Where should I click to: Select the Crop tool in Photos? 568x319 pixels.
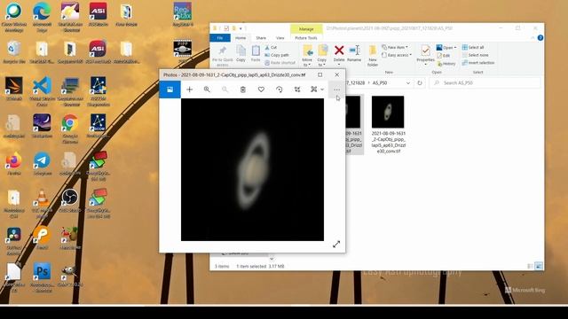[297, 89]
